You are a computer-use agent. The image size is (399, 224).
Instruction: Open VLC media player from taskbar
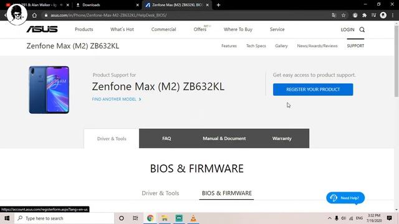193,218
